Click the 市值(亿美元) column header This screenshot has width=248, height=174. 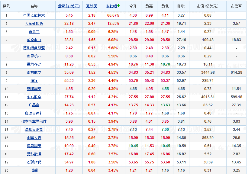tap(208, 6)
